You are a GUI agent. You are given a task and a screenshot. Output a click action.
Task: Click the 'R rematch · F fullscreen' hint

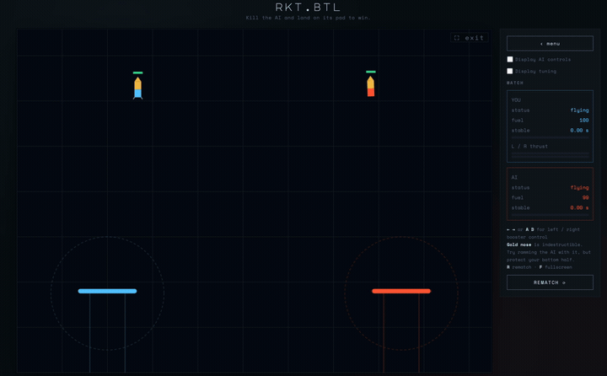tap(539, 266)
